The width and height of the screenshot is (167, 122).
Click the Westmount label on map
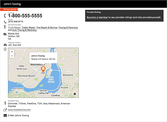tap(37, 64)
